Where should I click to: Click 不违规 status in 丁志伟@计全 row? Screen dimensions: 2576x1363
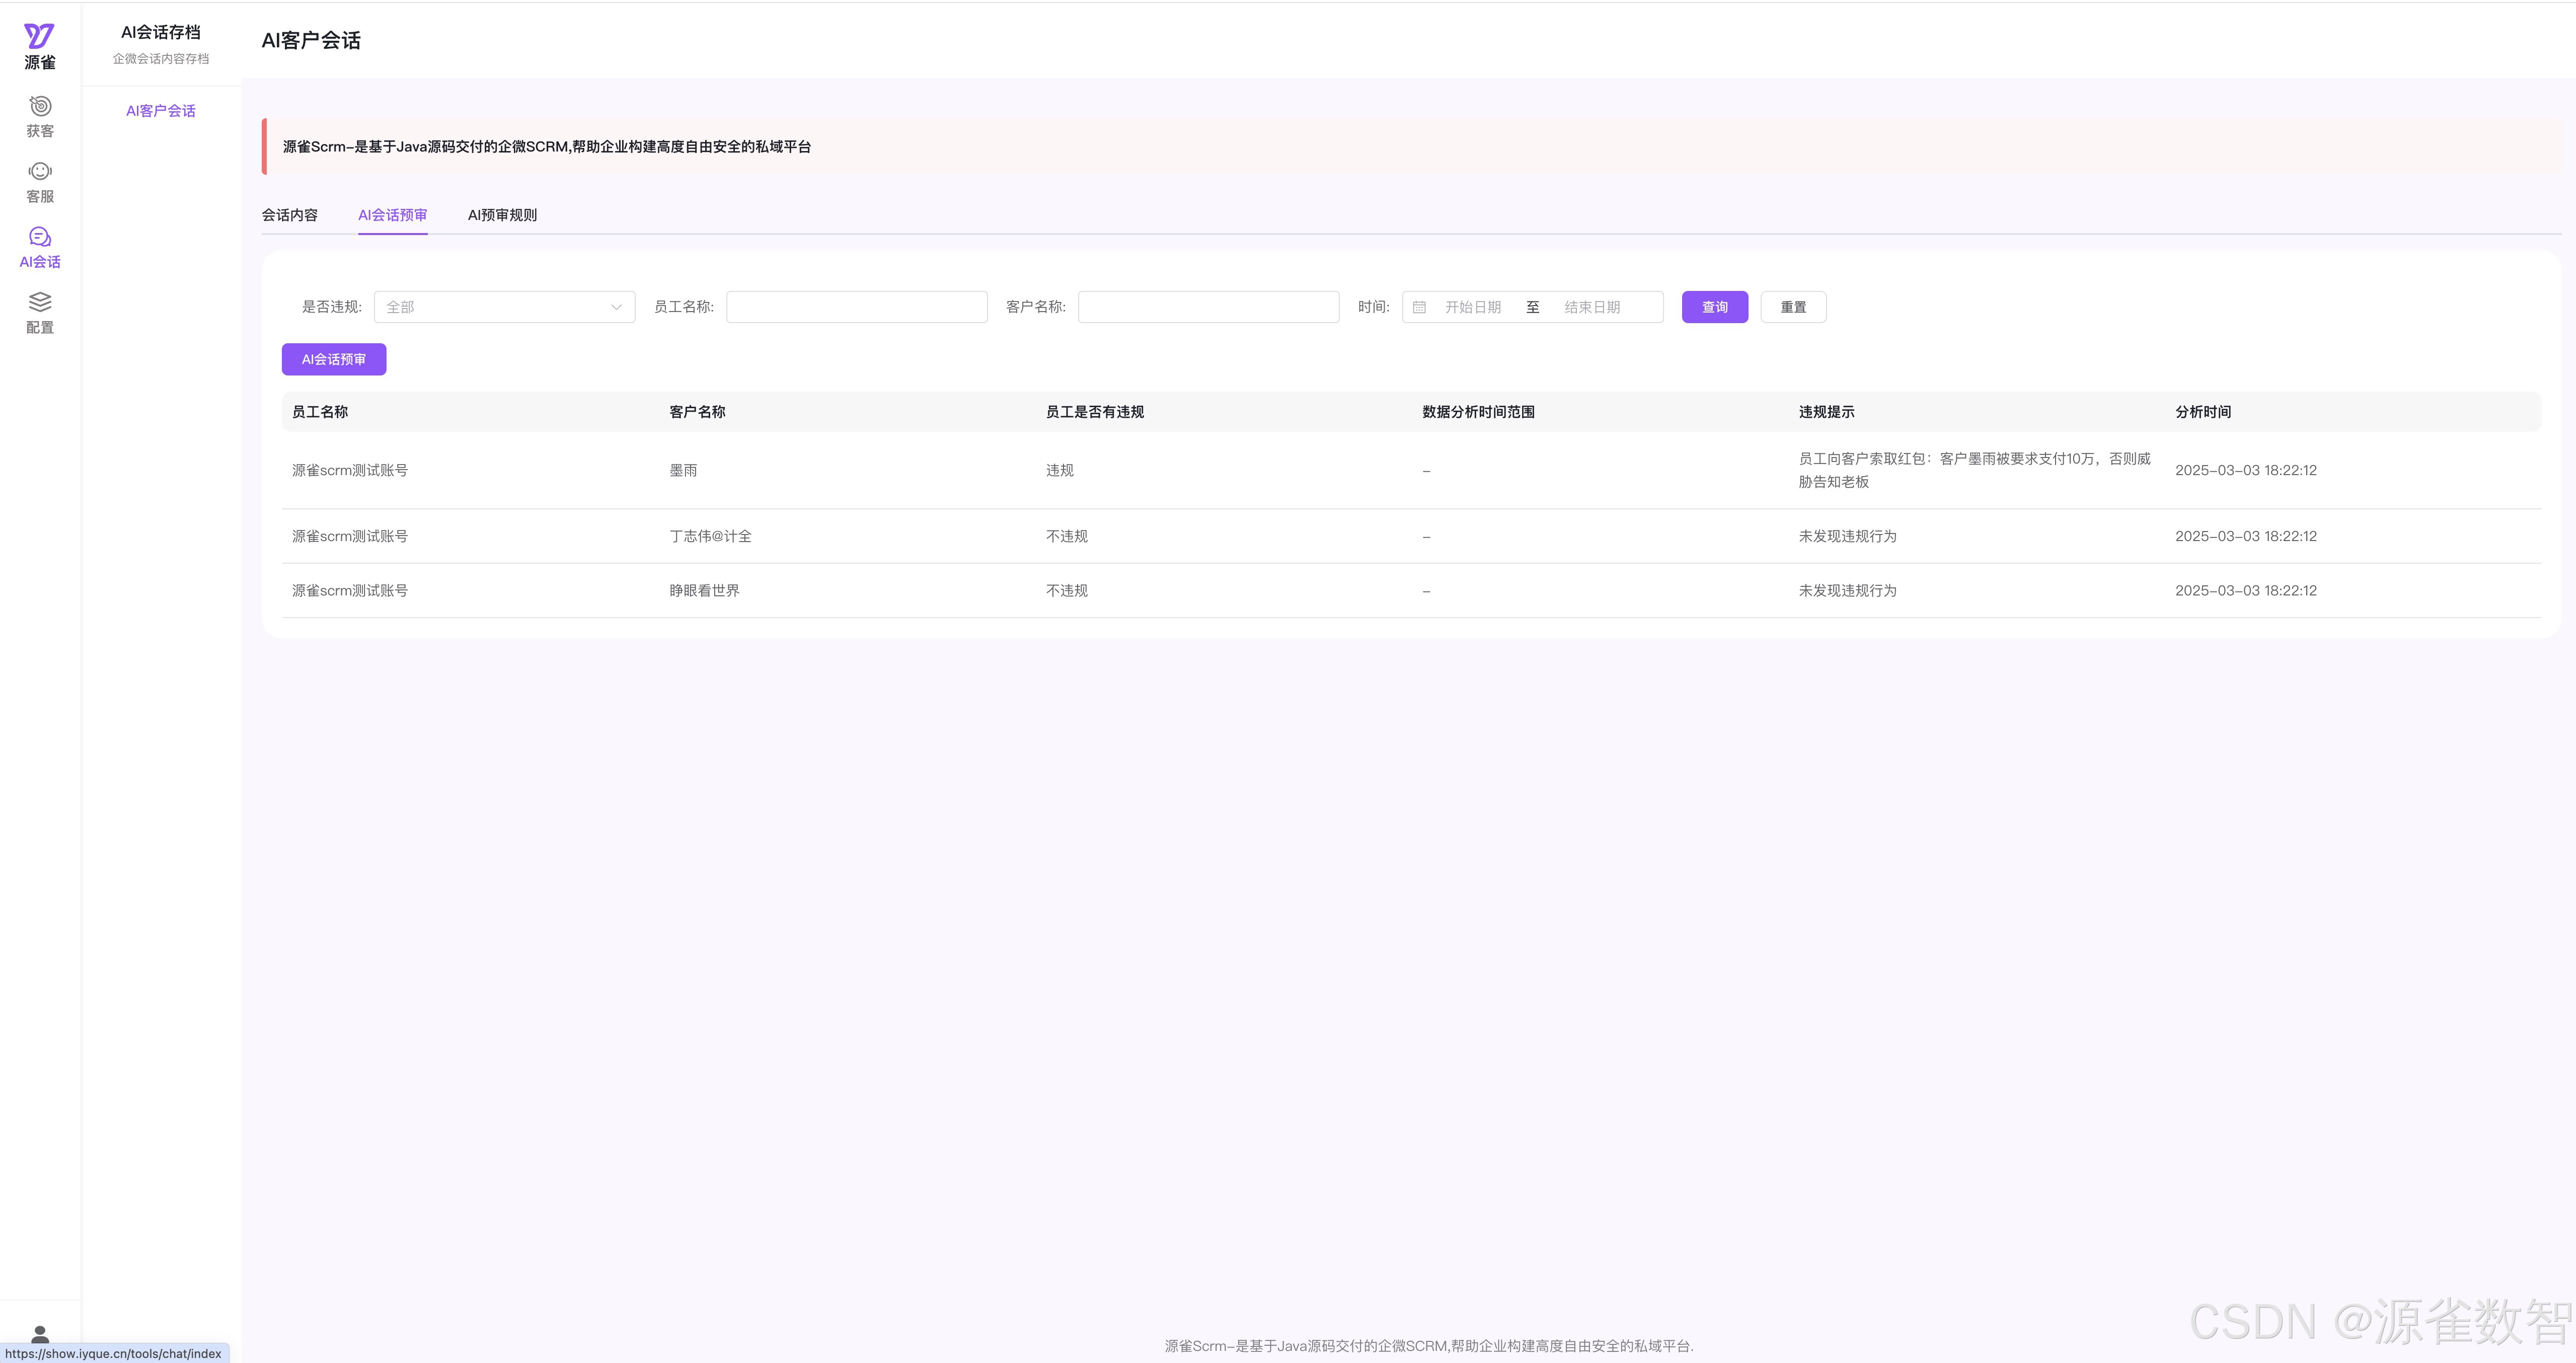pos(1067,536)
